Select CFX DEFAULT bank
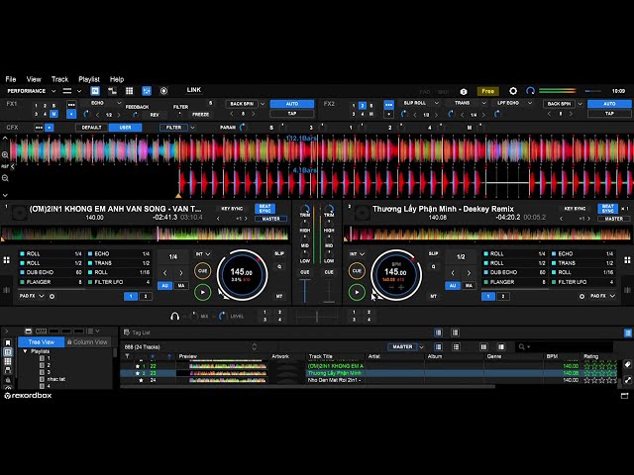This screenshot has height=475, width=634. (x=91, y=128)
